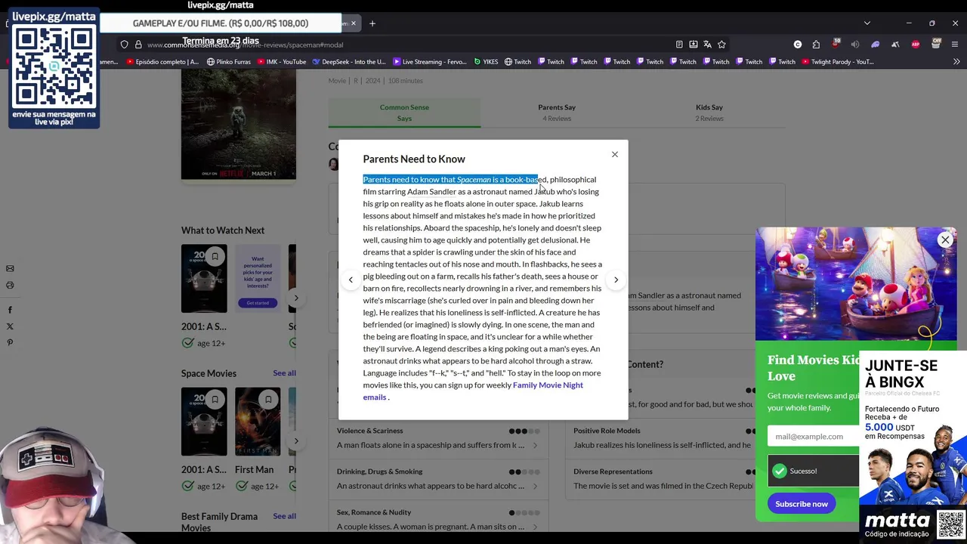Switch to Common Sense Says tab
Image resolution: width=967 pixels, height=544 pixels.
pos(404,113)
